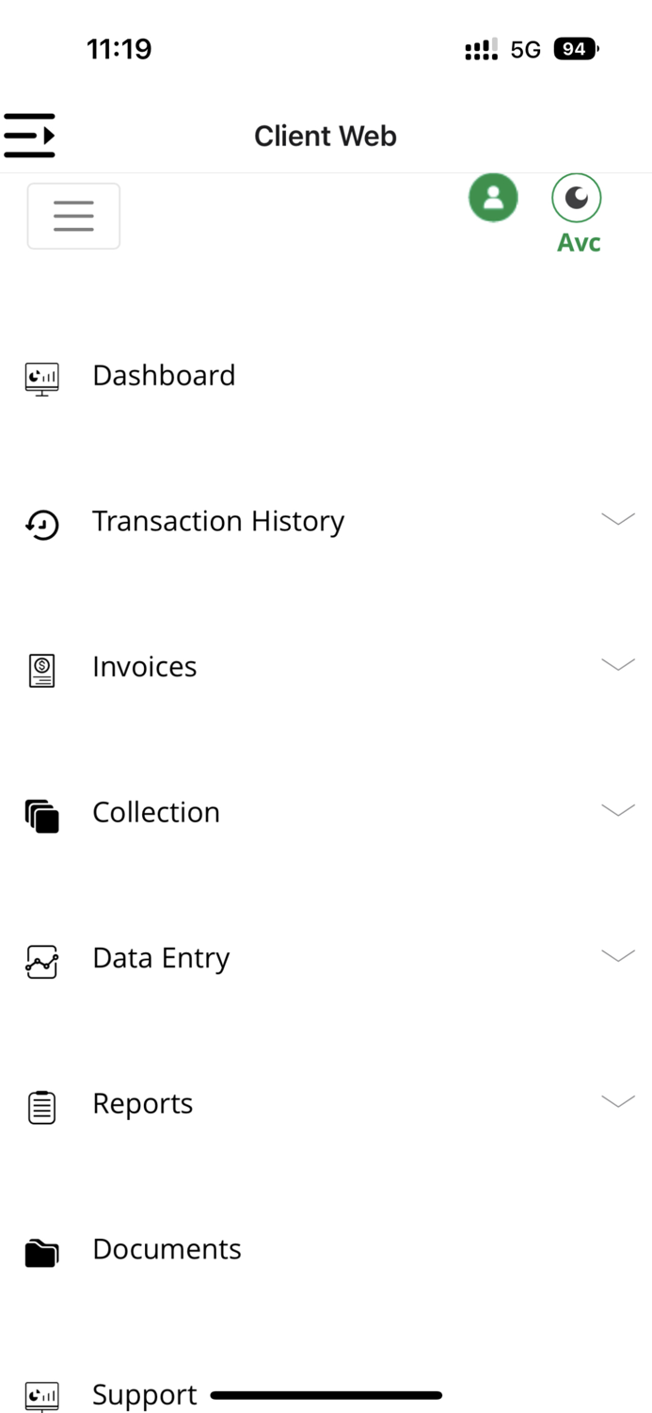
Task: Click the Reports clipboard icon
Action: pos(41,1106)
